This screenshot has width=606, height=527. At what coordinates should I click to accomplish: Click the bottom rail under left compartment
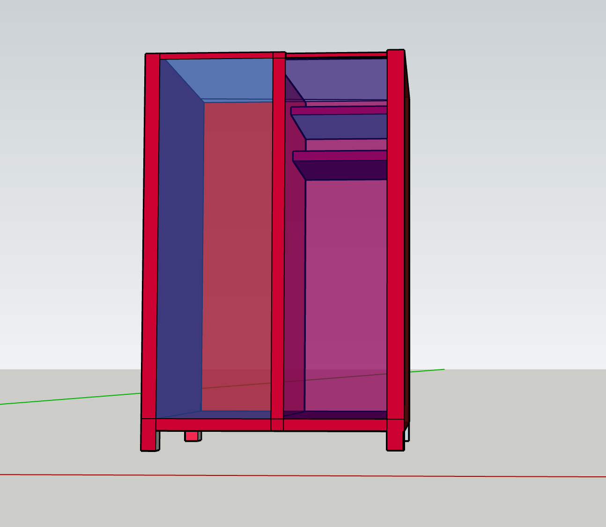tap(213, 425)
